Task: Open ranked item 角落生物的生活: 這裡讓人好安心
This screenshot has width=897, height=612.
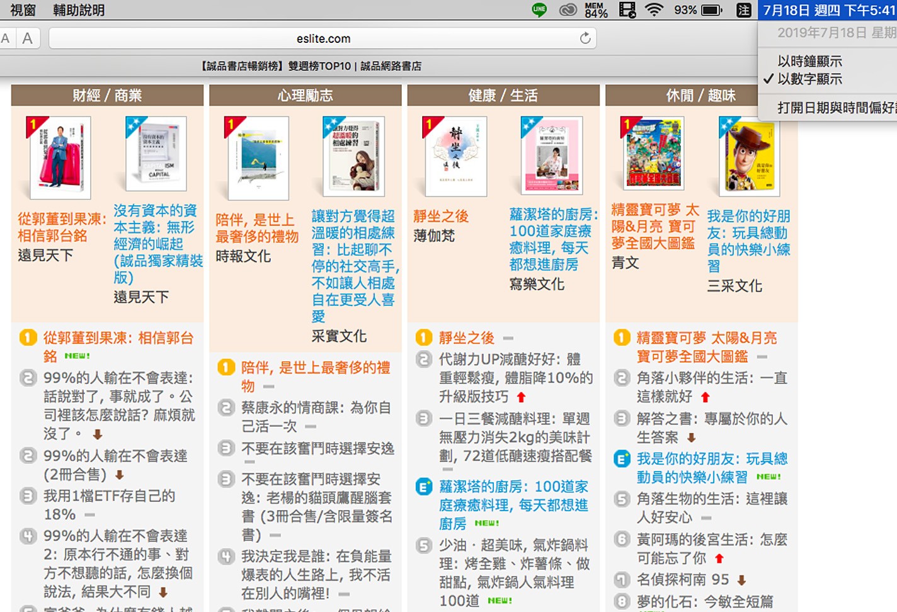Action: [x=712, y=508]
